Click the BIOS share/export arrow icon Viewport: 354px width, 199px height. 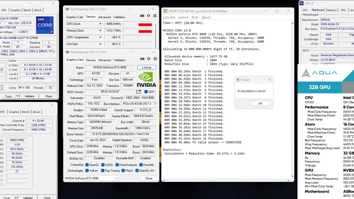pos(139,91)
